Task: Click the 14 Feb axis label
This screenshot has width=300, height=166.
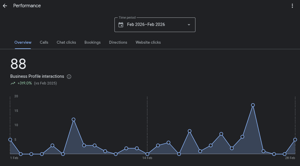Action: tap(147, 158)
